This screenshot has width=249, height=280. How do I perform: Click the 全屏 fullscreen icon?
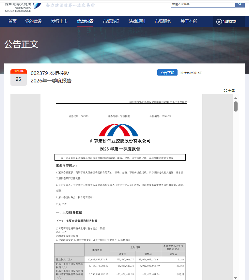click(225, 91)
